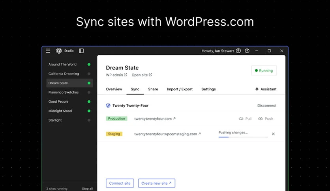
Task: Click the Create new site button
Action: (157, 183)
